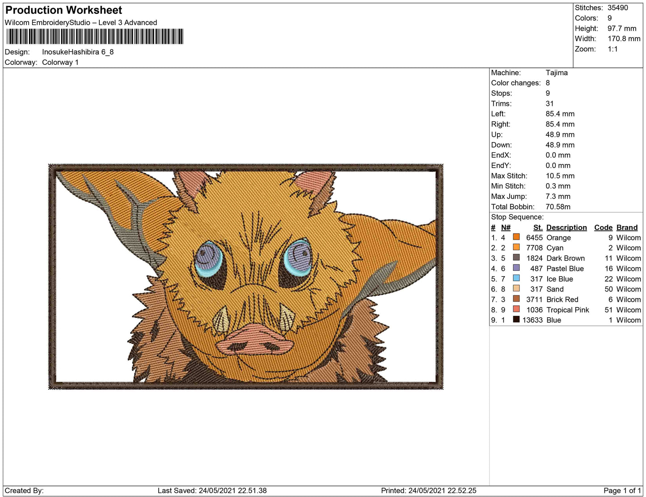Click the 'Brand' column header
Viewport: 646px width, 497px height.
[x=627, y=227]
